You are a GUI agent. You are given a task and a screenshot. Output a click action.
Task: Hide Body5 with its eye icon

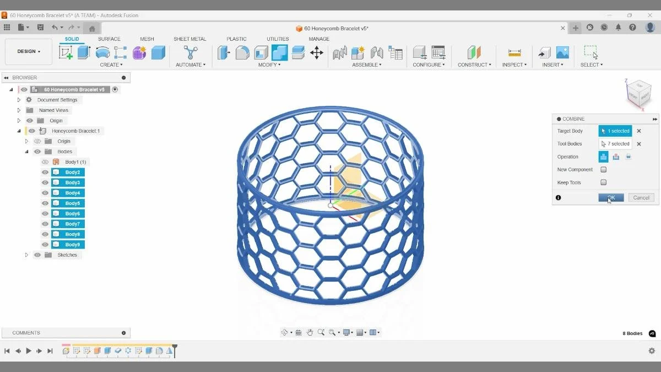[45, 203]
